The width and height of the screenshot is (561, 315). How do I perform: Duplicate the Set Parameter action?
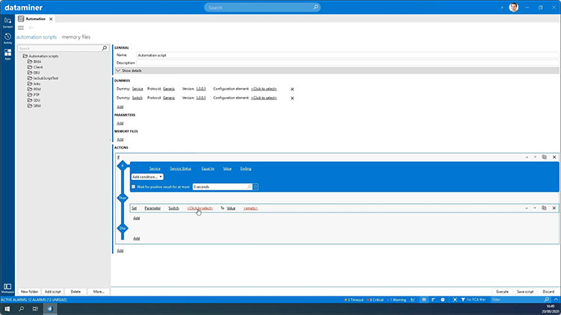coord(545,208)
